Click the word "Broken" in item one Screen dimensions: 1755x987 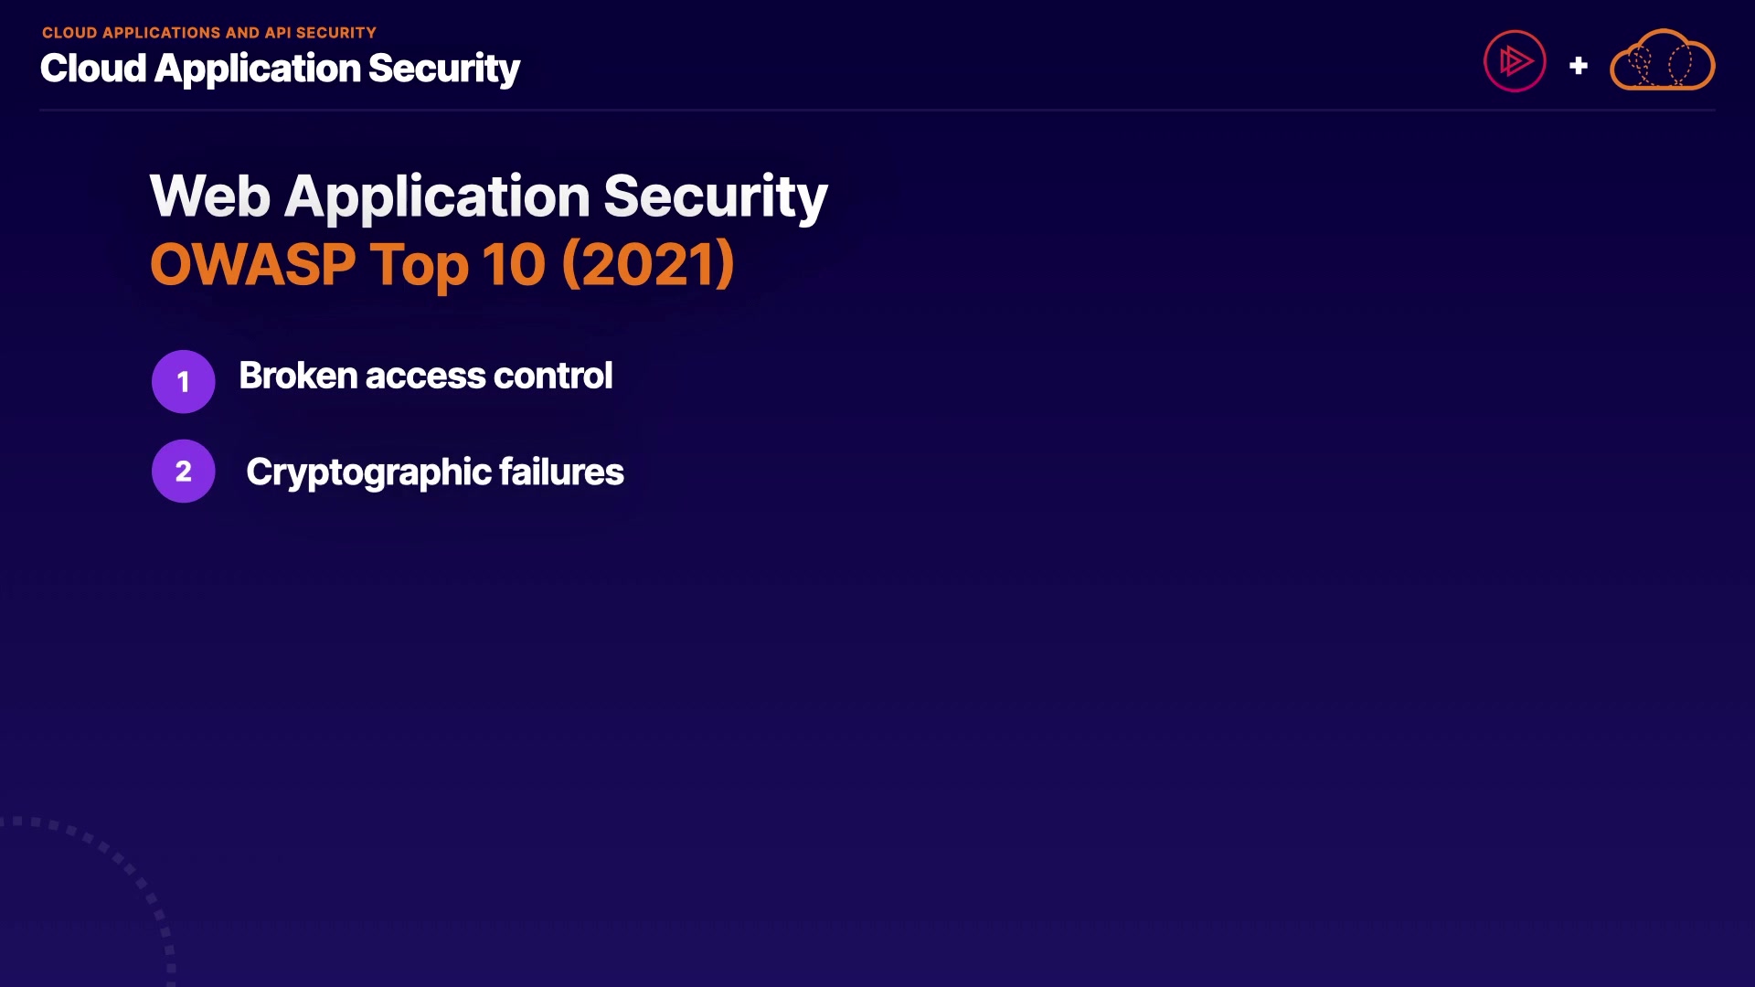(298, 376)
